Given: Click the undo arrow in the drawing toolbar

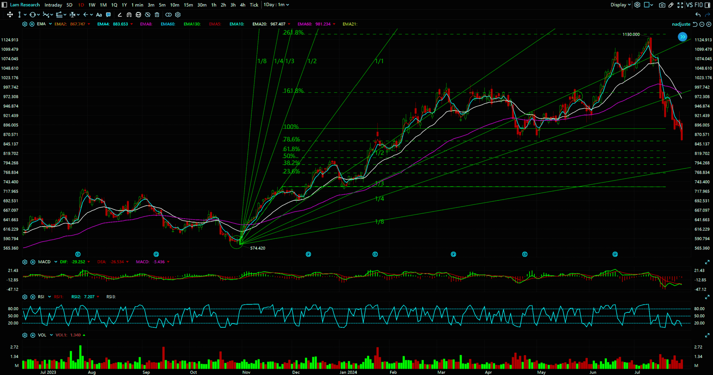Looking at the screenshot, I should click(698, 15).
